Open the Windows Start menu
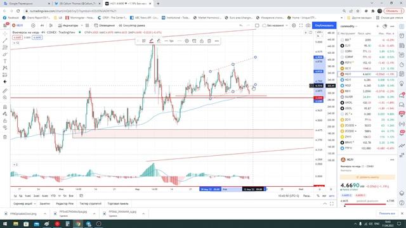This screenshot has height=228, width=406. click(5, 224)
